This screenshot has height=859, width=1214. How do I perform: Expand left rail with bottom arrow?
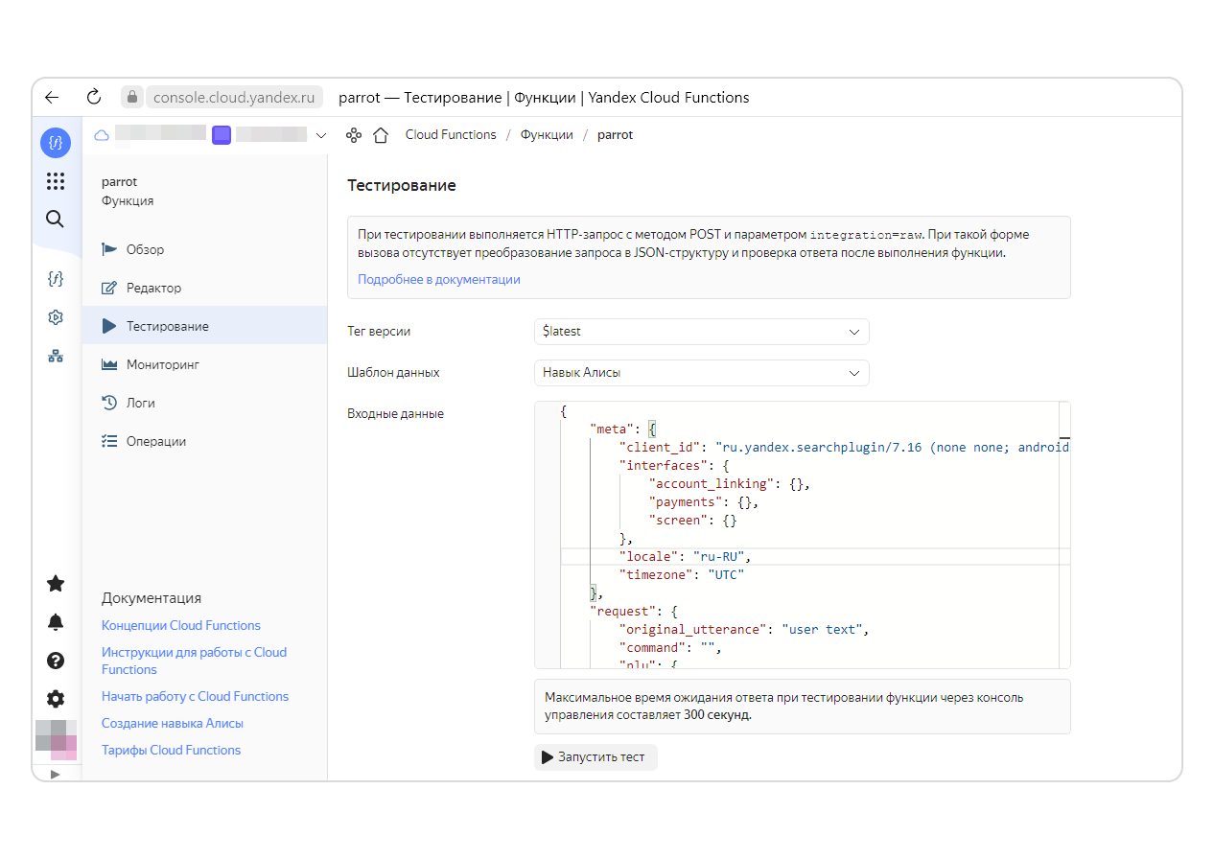56,774
